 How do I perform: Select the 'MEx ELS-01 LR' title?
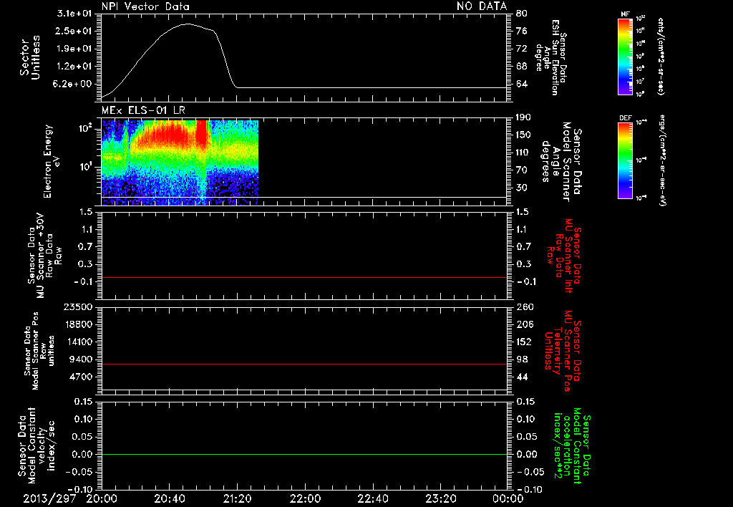tap(143, 110)
